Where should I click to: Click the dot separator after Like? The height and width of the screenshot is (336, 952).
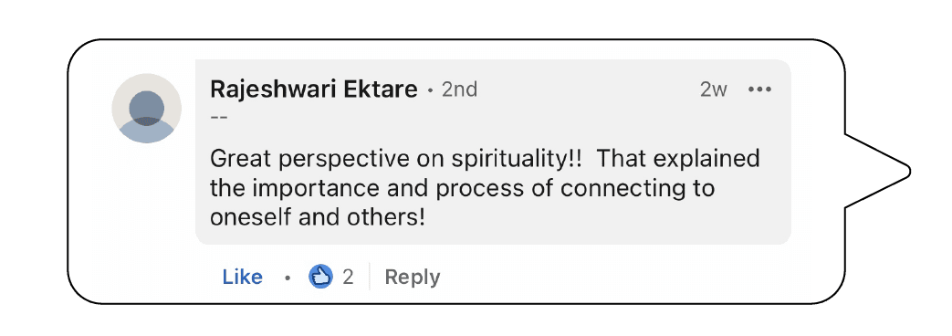tap(288, 278)
